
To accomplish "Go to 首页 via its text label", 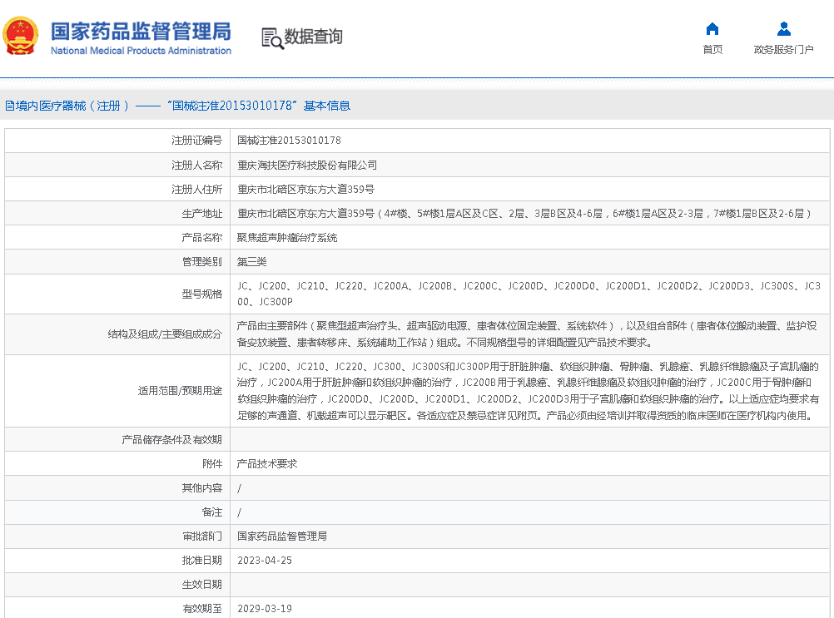I will click(712, 50).
